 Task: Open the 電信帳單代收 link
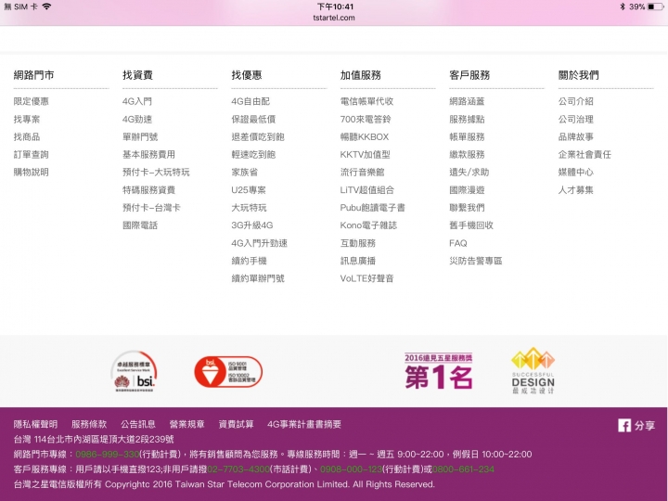tap(366, 101)
